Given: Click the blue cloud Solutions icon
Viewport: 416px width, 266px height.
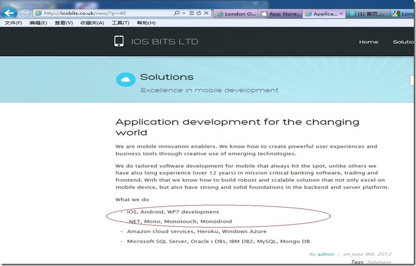Looking at the screenshot, I should click(x=126, y=79).
